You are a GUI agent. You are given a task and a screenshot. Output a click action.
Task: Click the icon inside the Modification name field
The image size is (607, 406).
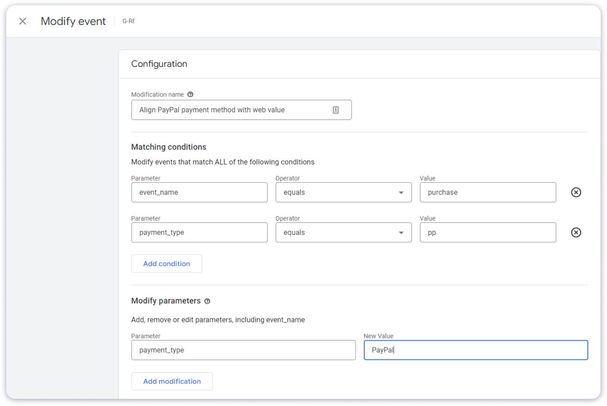[x=335, y=109]
